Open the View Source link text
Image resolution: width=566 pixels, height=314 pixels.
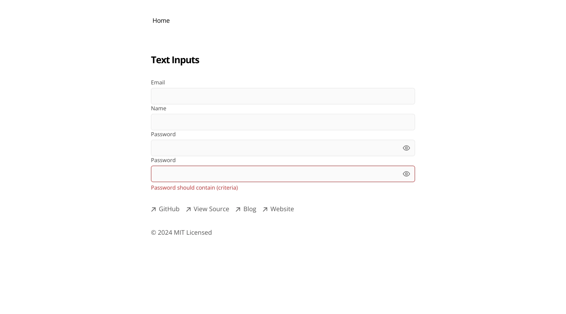pyautogui.click(x=211, y=209)
